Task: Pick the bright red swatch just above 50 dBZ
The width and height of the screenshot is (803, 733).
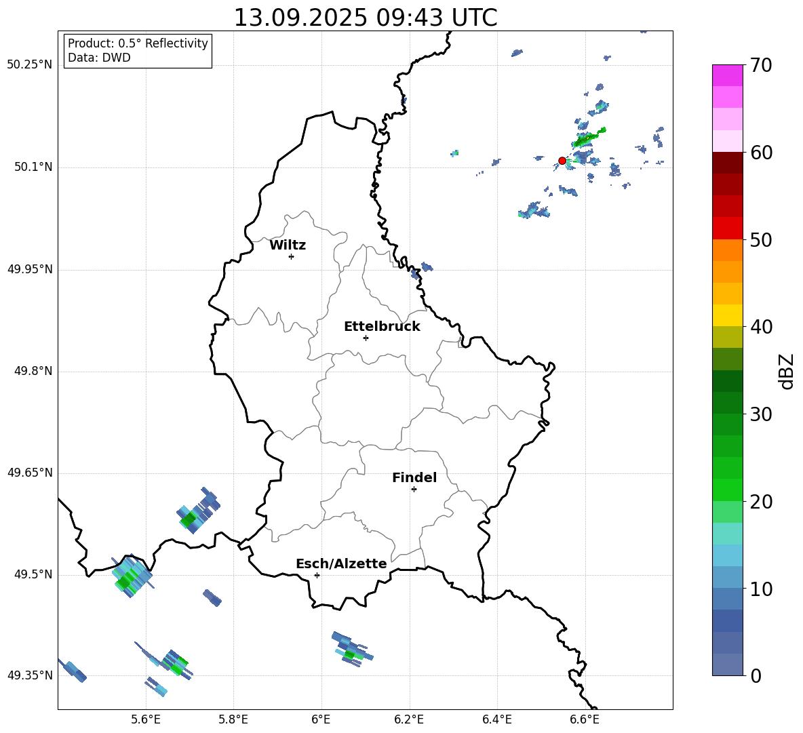Action: point(728,228)
